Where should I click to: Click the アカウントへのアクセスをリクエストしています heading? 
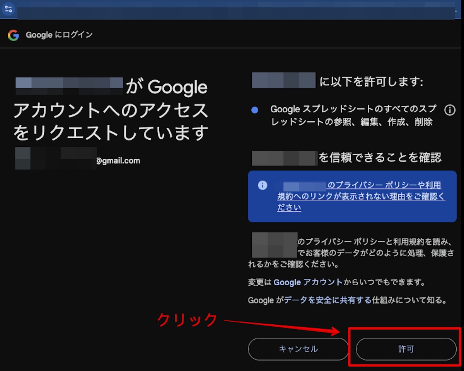click(111, 122)
